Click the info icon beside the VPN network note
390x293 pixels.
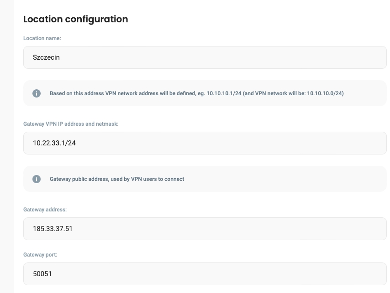tap(37, 93)
